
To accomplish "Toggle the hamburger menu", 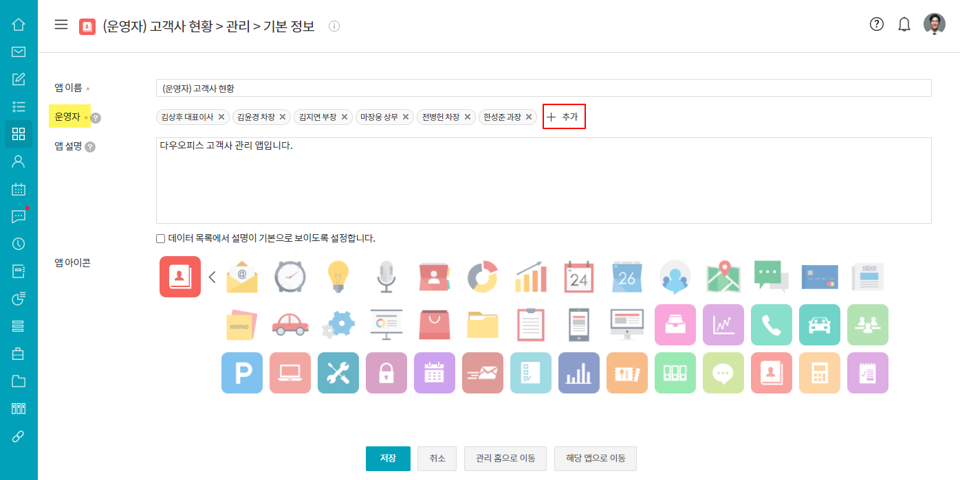I will coord(61,25).
